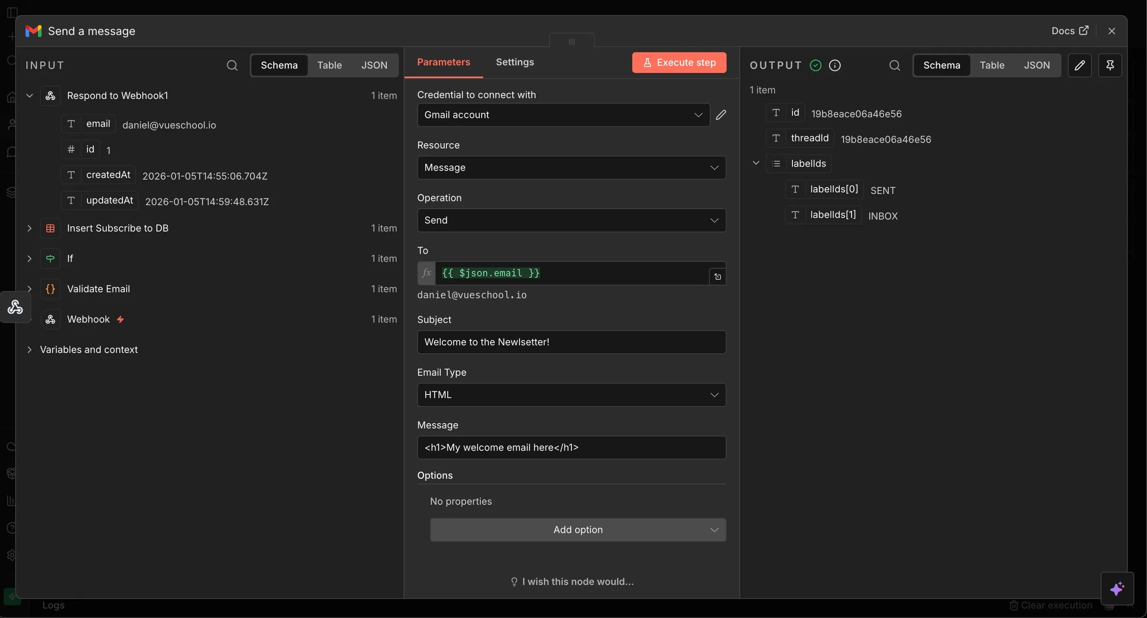Search the OUTPUT panel data
The width and height of the screenshot is (1147, 618).
[895, 65]
